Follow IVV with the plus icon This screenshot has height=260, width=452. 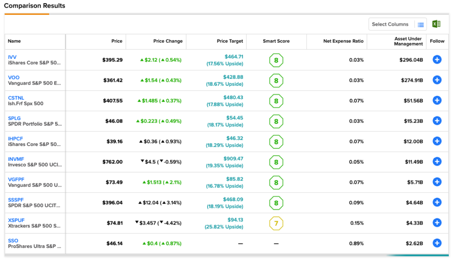click(437, 60)
